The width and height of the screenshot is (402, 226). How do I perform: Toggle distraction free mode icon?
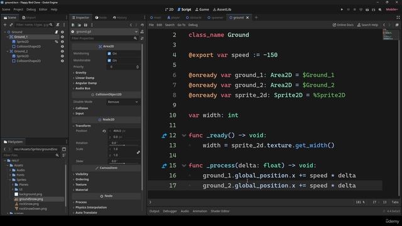398,18
